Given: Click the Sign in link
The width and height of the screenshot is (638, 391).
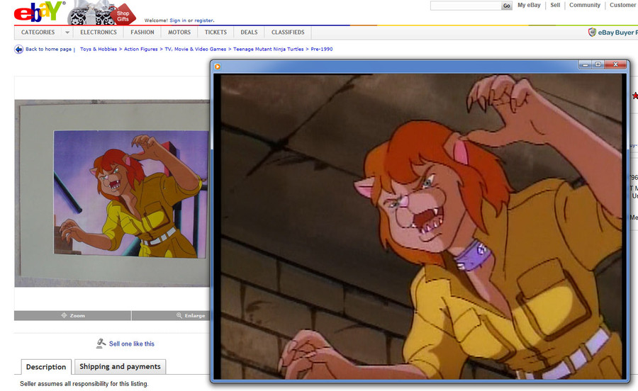Looking at the screenshot, I should click(x=178, y=21).
